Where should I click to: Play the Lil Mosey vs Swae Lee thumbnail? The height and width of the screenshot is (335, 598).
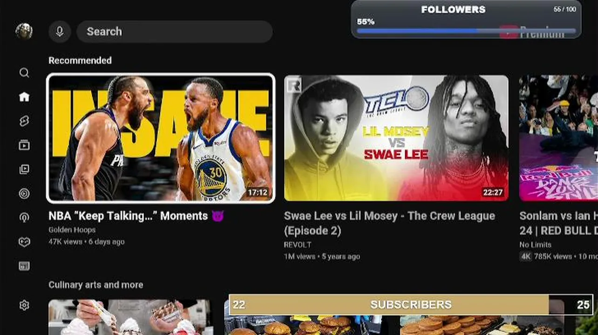(396, 138)
